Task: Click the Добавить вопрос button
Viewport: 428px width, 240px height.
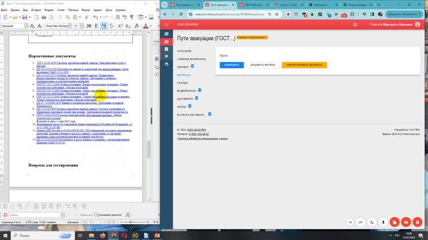Action: 263,65
